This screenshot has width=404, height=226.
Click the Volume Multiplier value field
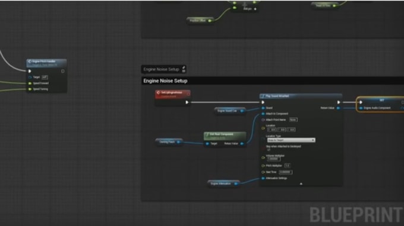pyautogui.click(x=274, y=159)
